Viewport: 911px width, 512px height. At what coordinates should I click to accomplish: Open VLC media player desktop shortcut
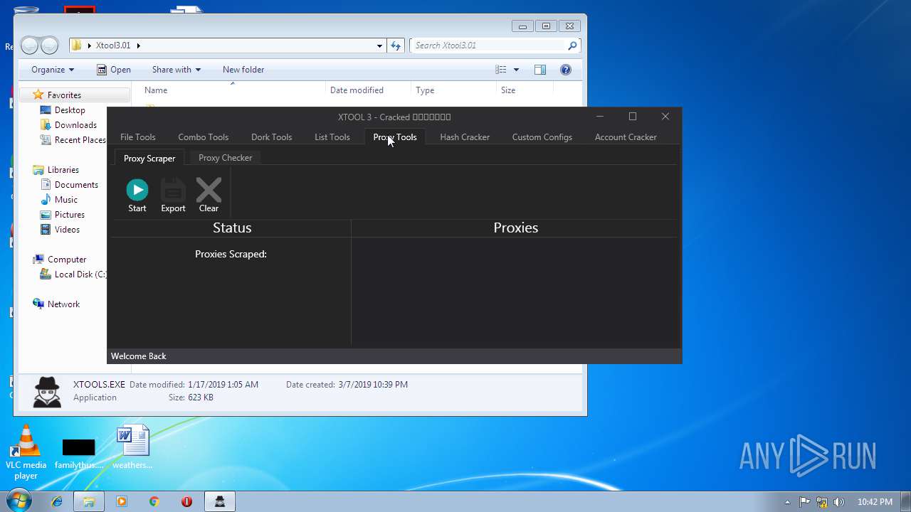(x=26, y=452)
